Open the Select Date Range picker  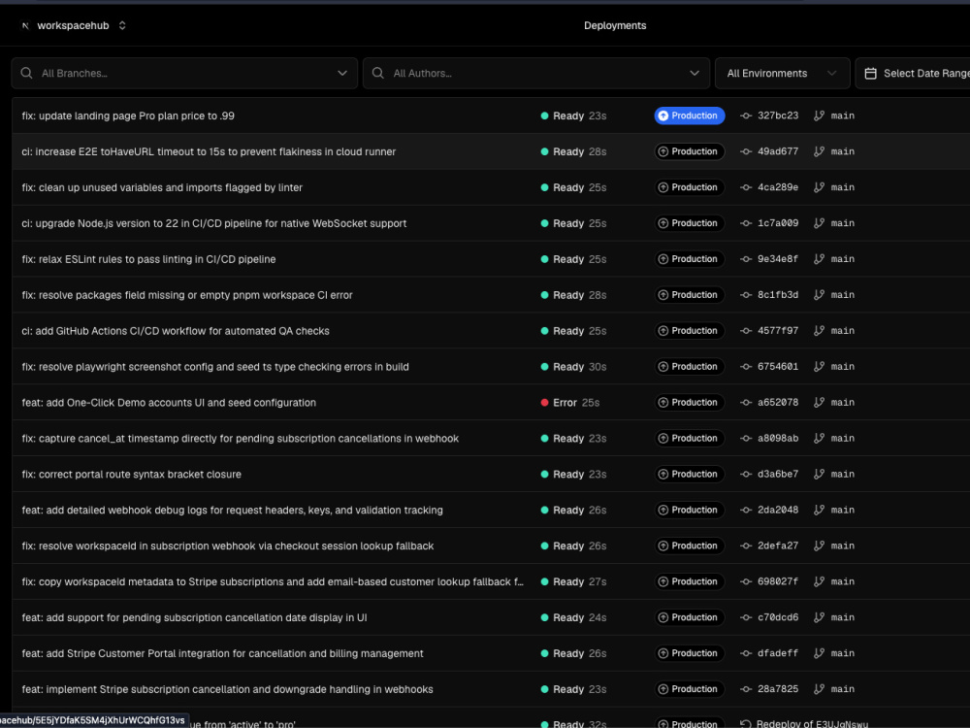(x=913, y=73)
